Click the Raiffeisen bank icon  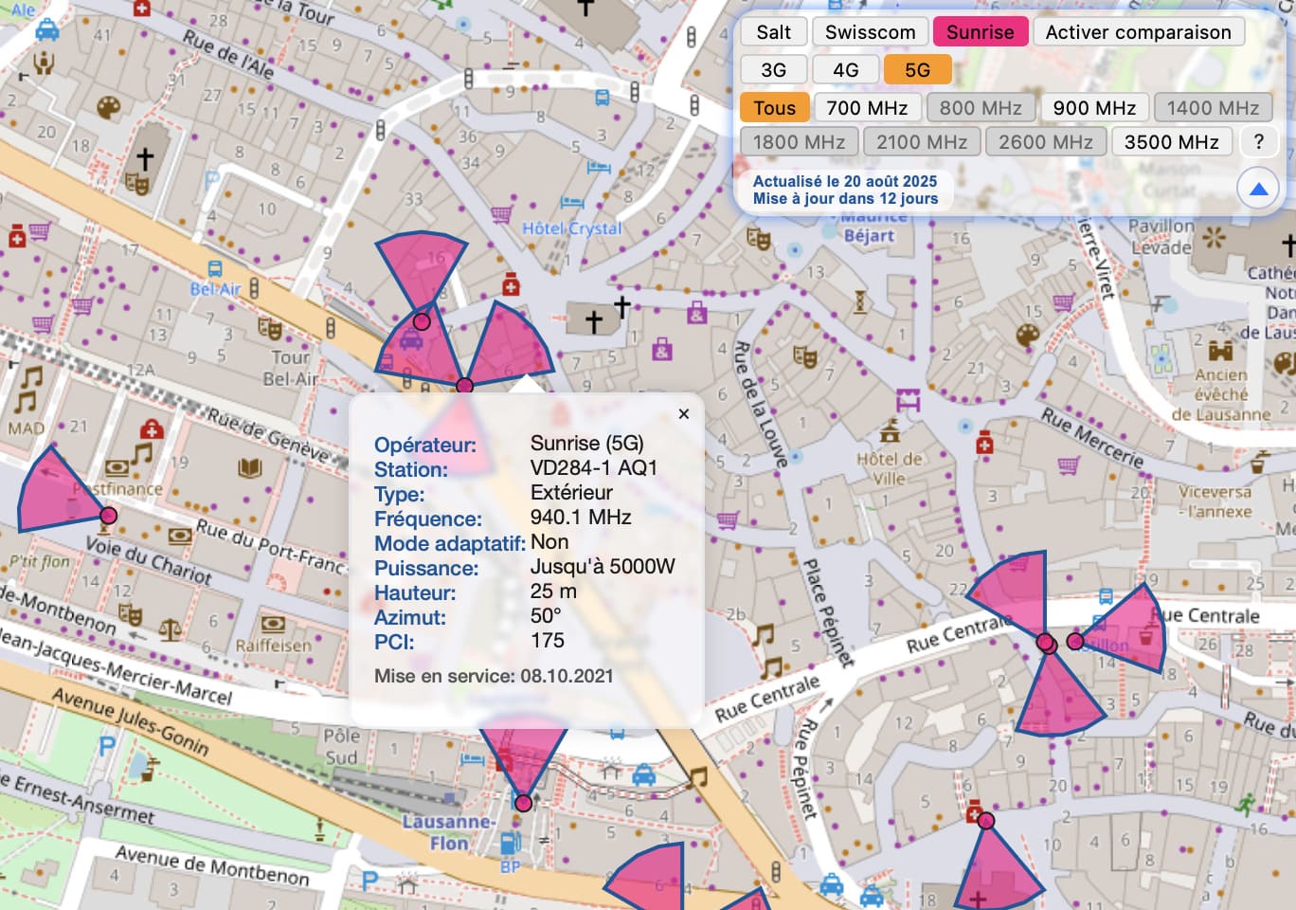(273, 624)
